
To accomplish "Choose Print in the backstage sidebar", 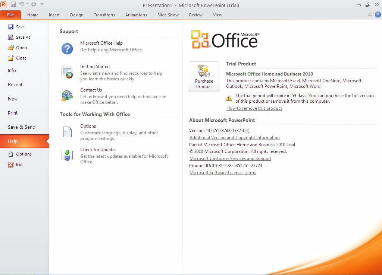I will 24,113.
